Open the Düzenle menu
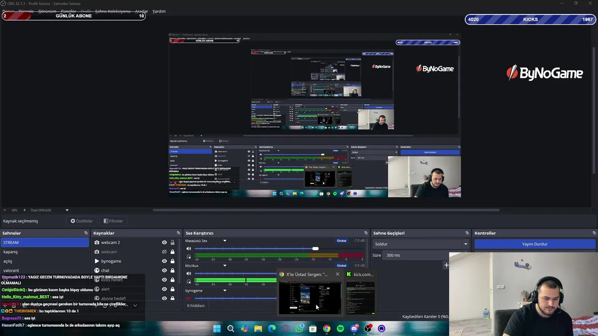This screenshot has width=598, height=336. click(26, 11)
